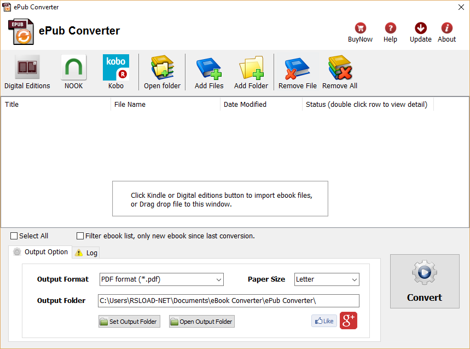Image resolution: width=470 pixels, height=349 pixels.
Task: Switch to the Output Option tab
Action: pyautogui.click(x=40, y=252)
